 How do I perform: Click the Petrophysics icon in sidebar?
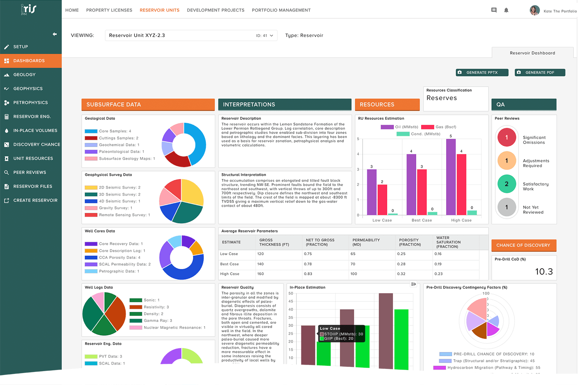pos(7,103)
